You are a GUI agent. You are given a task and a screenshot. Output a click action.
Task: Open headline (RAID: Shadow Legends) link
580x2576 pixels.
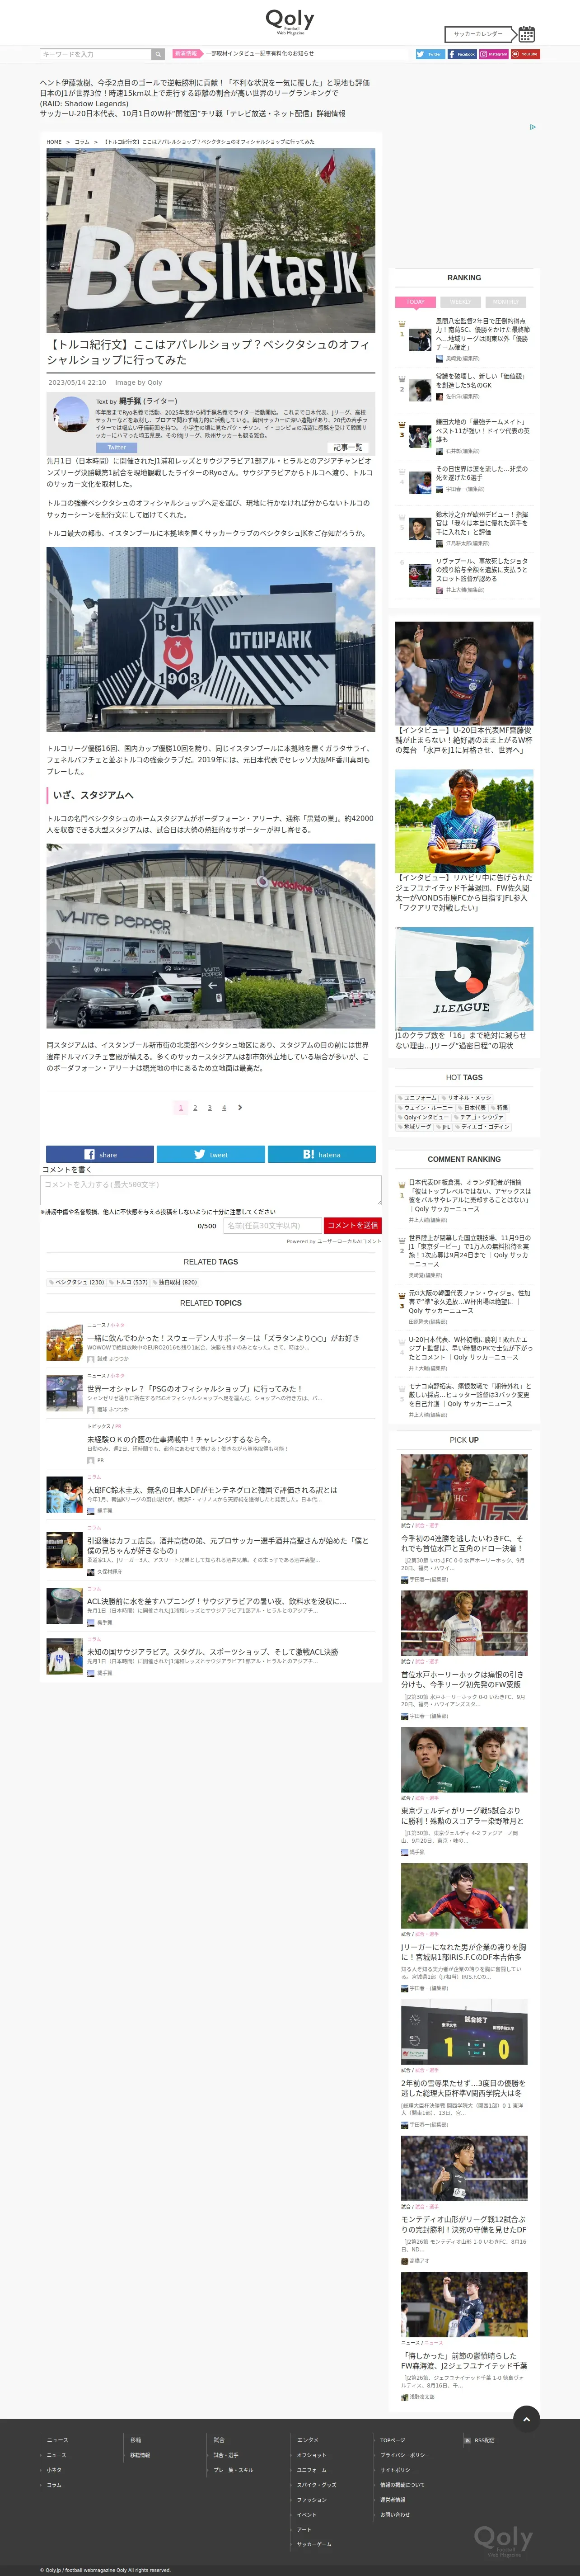pyautogui.click(x=84, y=104)
